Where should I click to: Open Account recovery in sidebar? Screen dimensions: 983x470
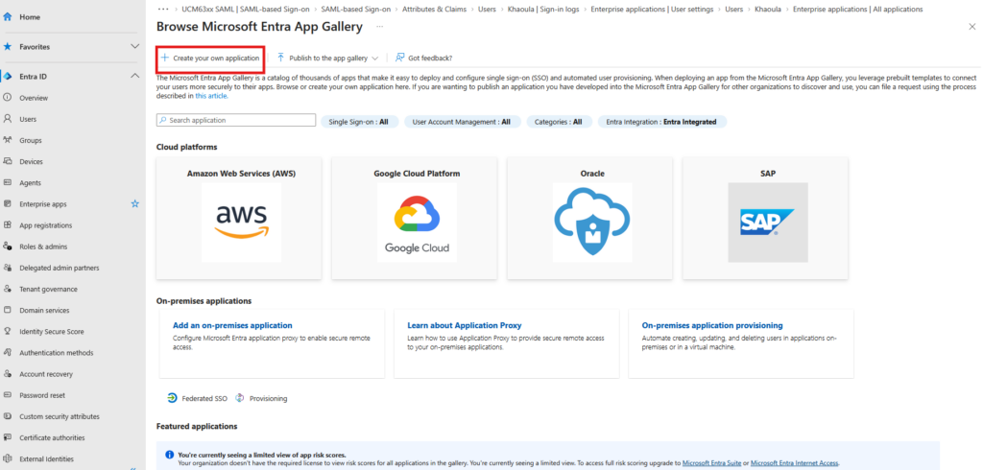46,374
